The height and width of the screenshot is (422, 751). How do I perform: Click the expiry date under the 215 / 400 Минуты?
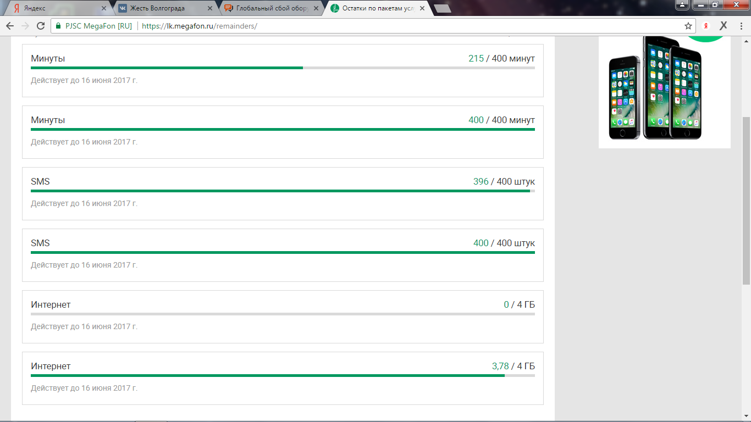click(x=84, y=80)
